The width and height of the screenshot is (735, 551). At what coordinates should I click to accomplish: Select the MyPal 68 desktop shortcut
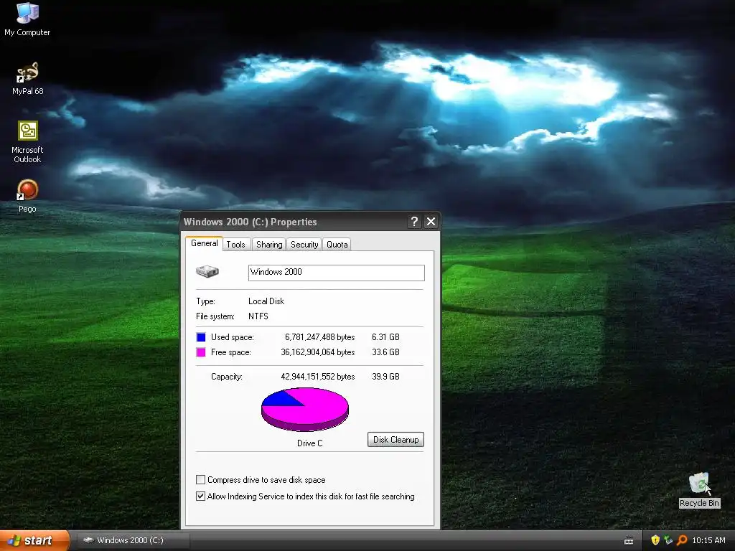27,78
